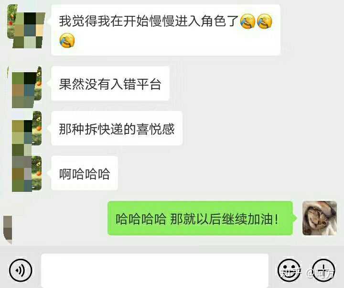Select message bubble 果然没有入错平台
Image resolution: width=344 pixels, height=288 pixels.
tap(110, 84)
